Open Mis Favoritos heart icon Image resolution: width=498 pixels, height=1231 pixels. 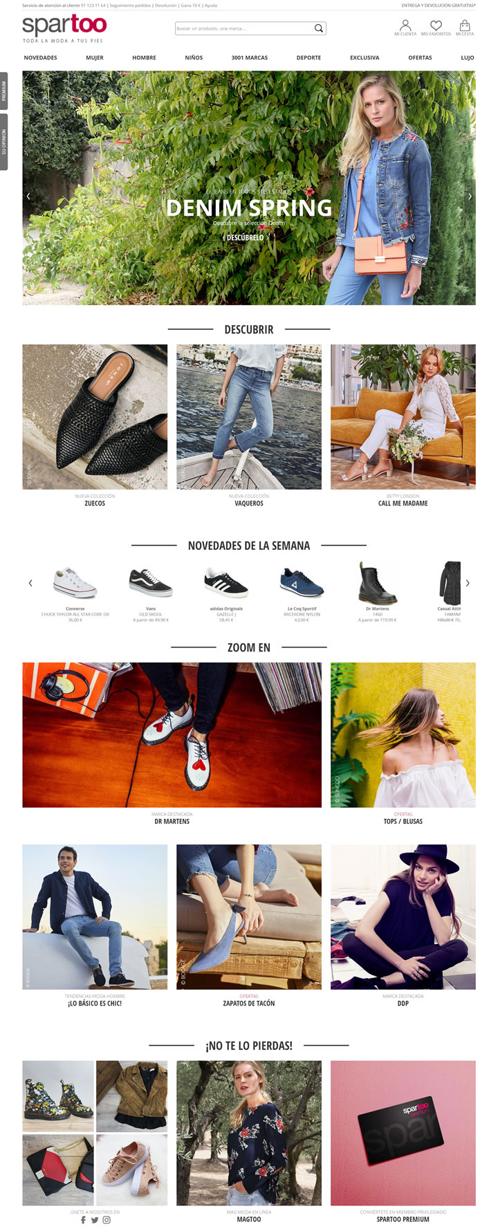[436, 26]
